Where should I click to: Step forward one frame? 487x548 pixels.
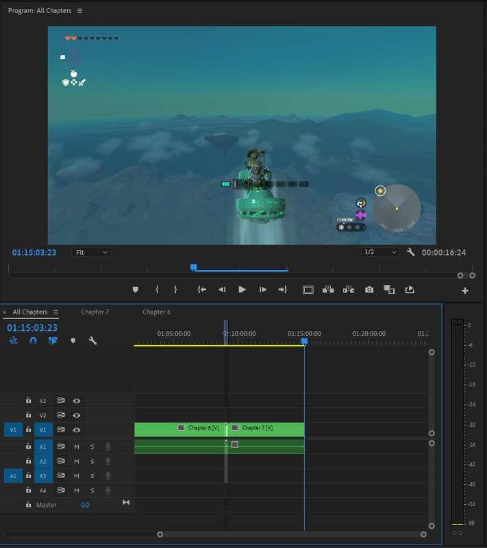click(x=263, y=289)
